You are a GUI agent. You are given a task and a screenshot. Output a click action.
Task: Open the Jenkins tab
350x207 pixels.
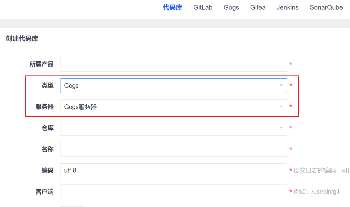click(287, 7)
